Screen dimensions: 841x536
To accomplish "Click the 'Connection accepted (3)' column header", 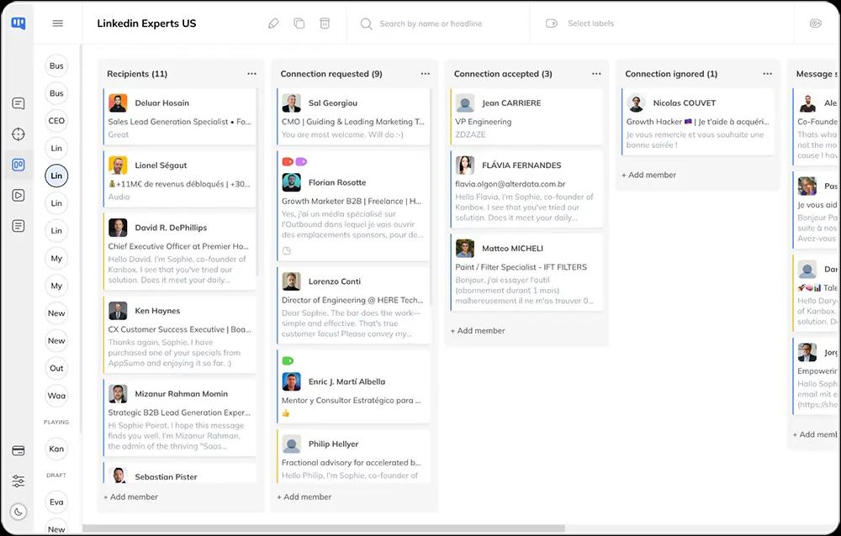I will coord(503,73).
